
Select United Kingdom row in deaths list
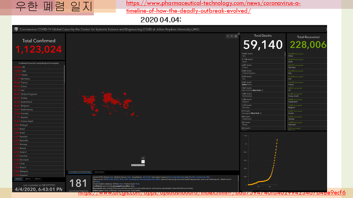(263, 72)
